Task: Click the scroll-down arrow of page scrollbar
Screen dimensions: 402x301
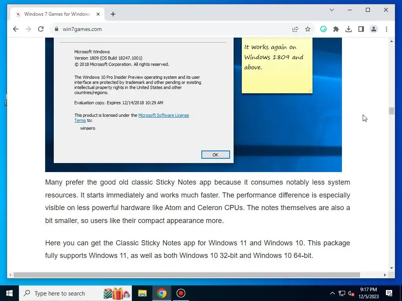Action: 391,268
